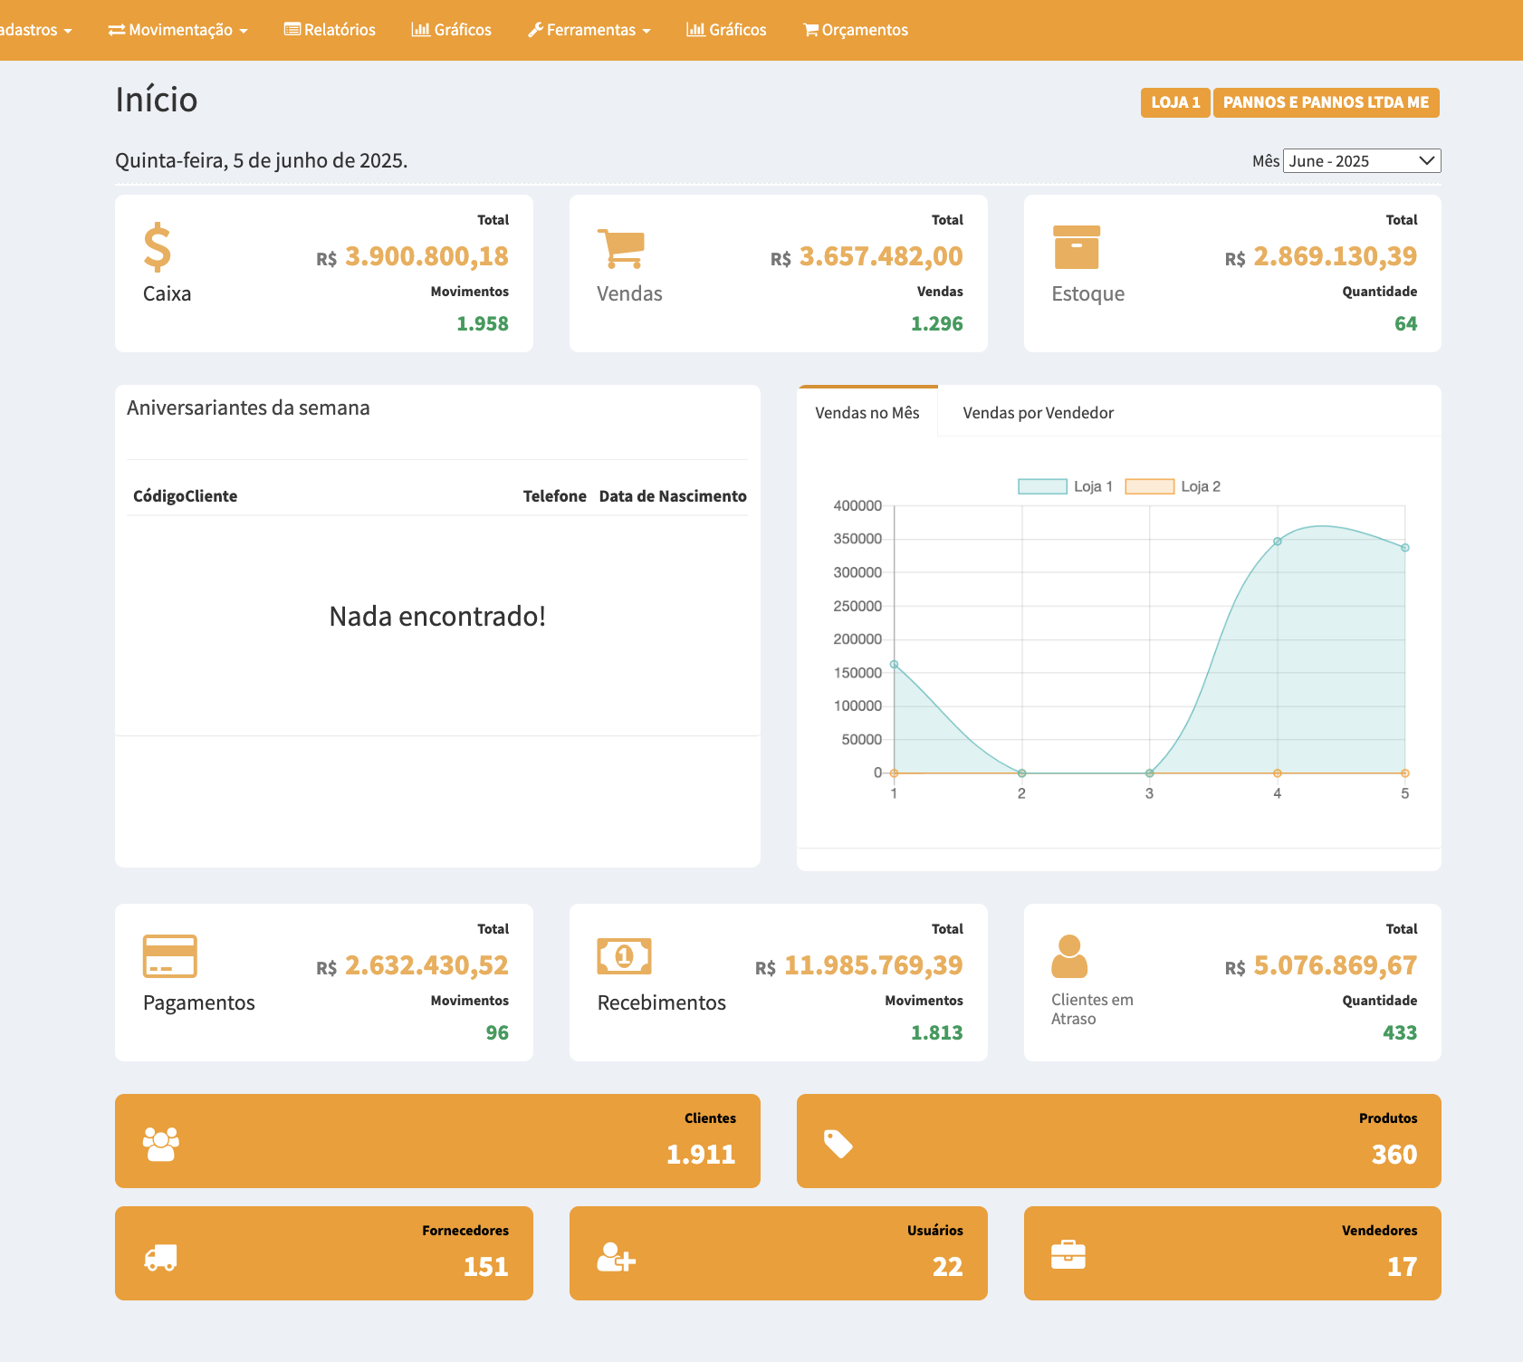Click the PANNOS E PANNOS LTDA ME button
Viewport: 1523px width, 1362px height.
(1326, 102)
